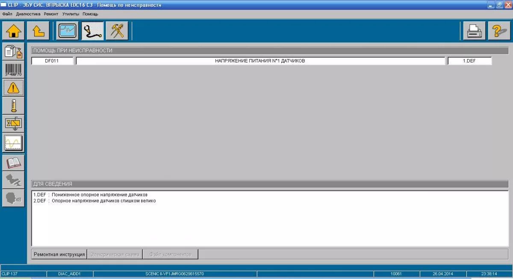Open the monitor graph diagnostic icon

68,31
